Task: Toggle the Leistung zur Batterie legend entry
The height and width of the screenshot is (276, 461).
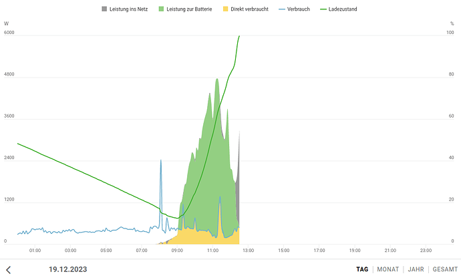Action: click(x=185, y=9)
